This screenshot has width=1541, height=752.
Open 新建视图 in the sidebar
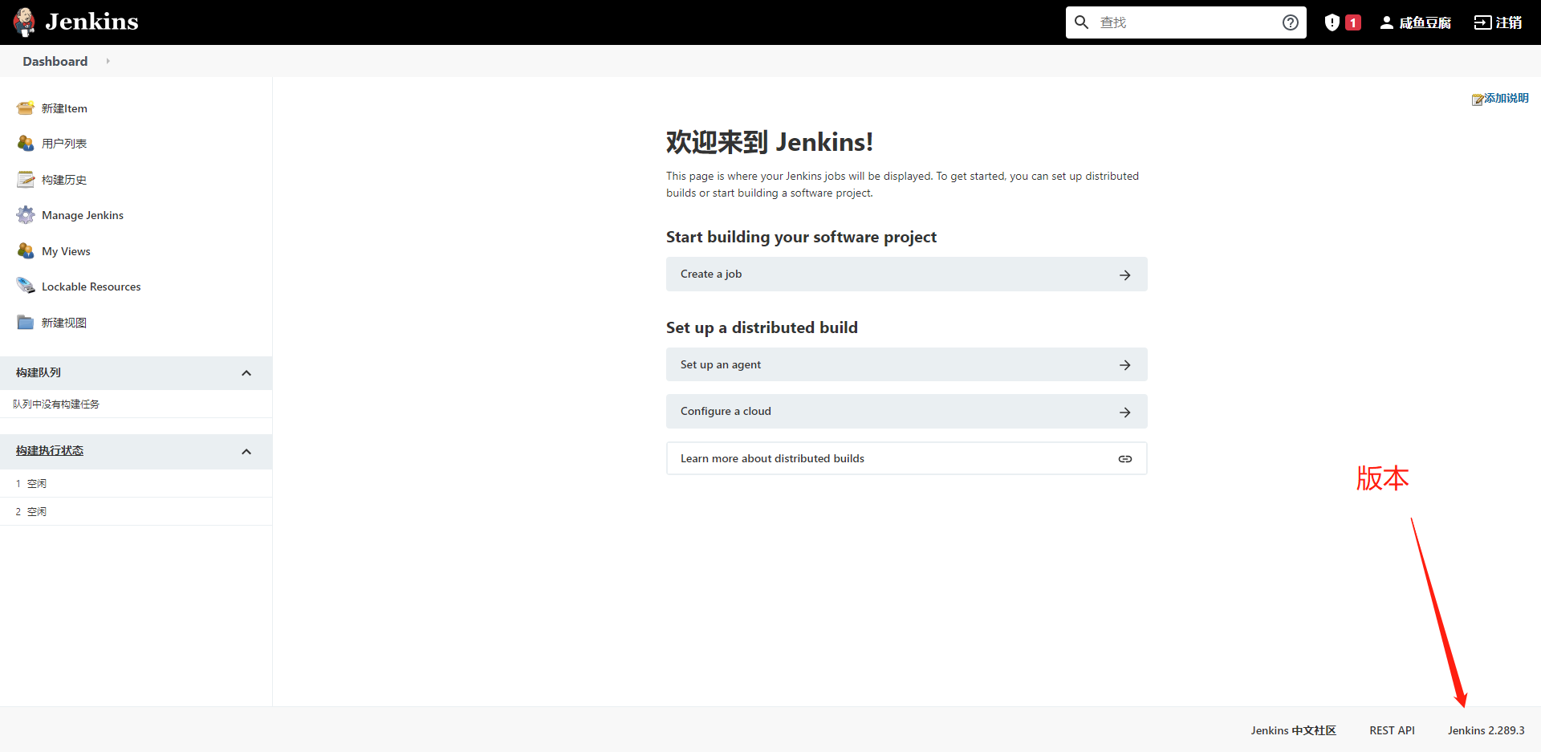64,323
